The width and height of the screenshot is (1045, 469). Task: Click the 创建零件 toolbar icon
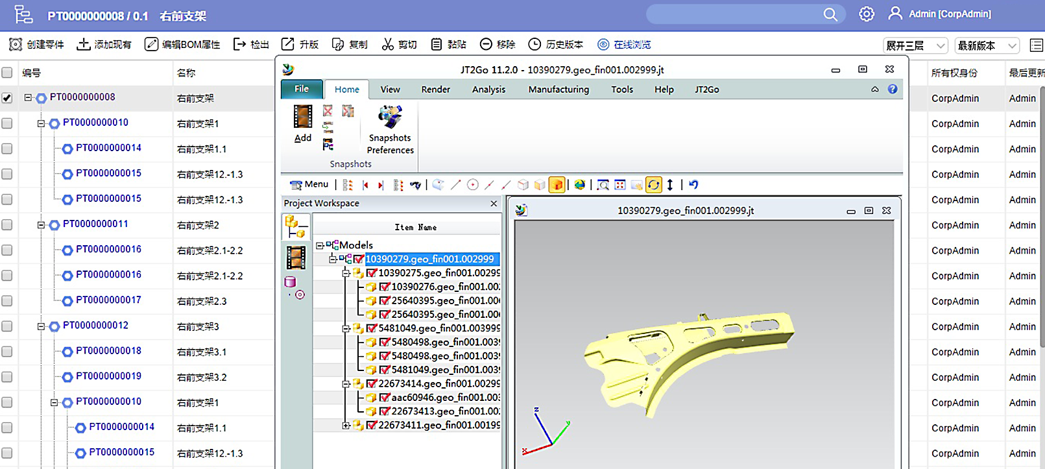click(16, 44)
